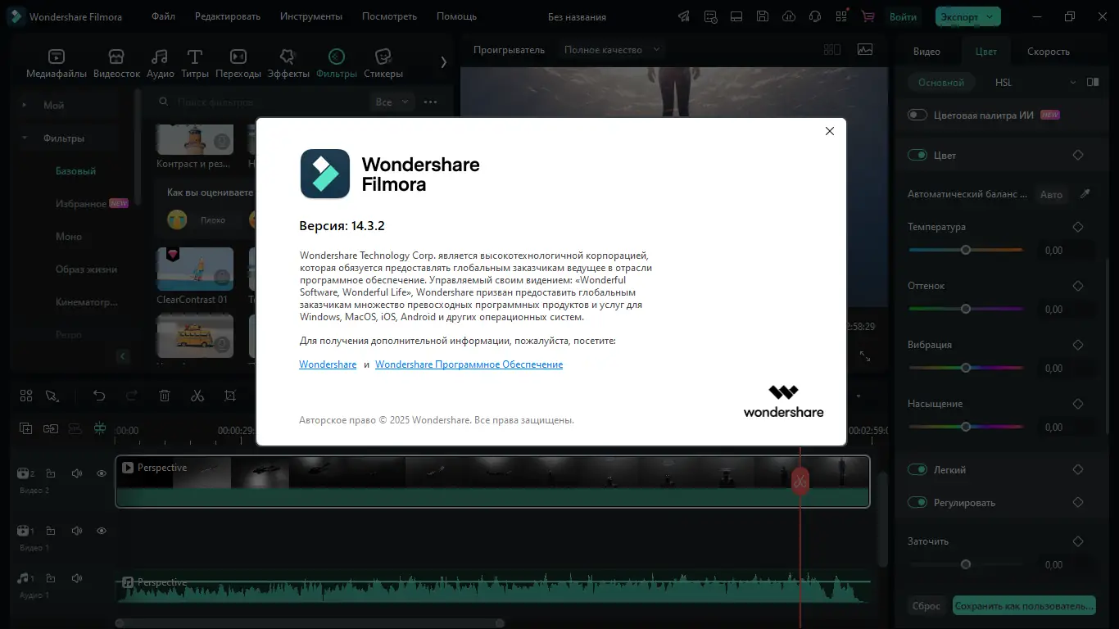Close the About Filmora dialog

[829, 131]
